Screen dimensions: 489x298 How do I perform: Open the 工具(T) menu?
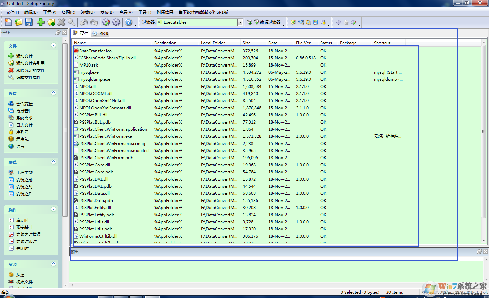coord(145,12)
